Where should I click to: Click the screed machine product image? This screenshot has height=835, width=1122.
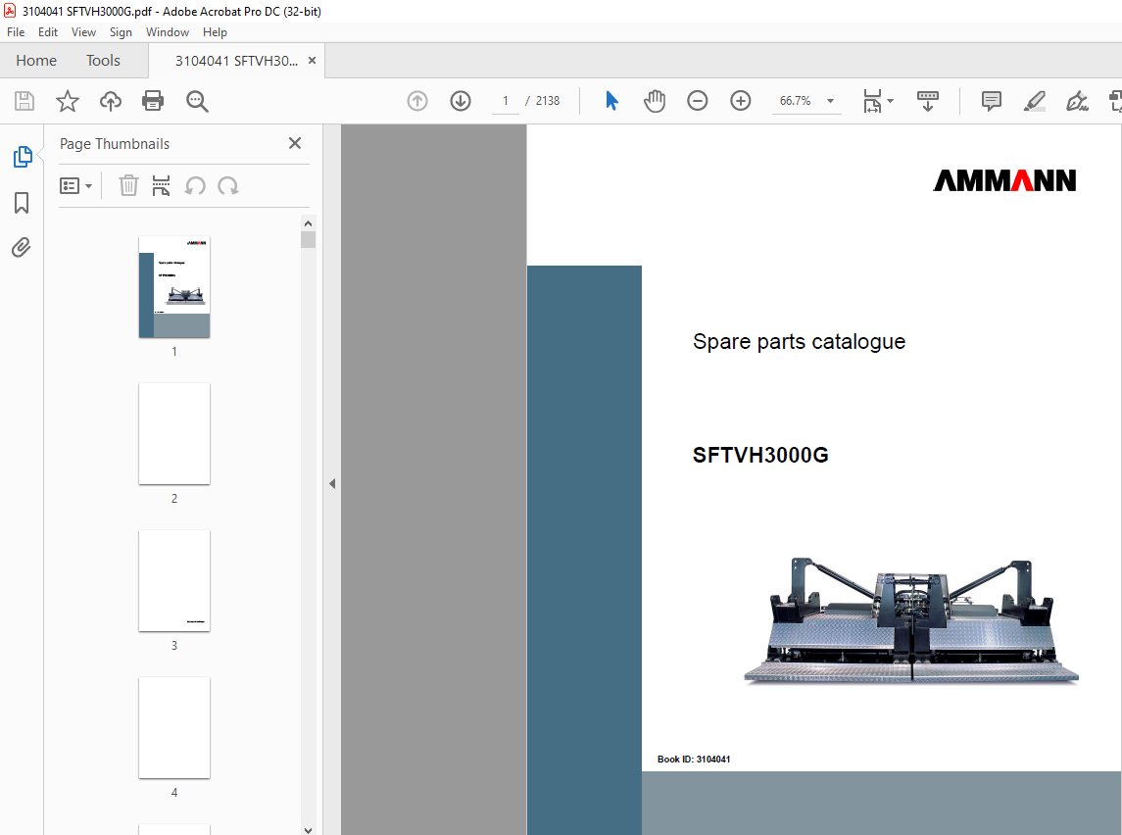pyautogui.click(x=911, y=621)
